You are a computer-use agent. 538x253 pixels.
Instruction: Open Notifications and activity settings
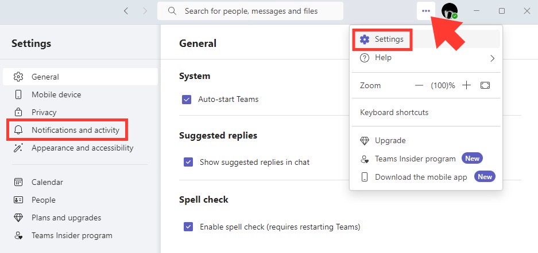point(80,130)
